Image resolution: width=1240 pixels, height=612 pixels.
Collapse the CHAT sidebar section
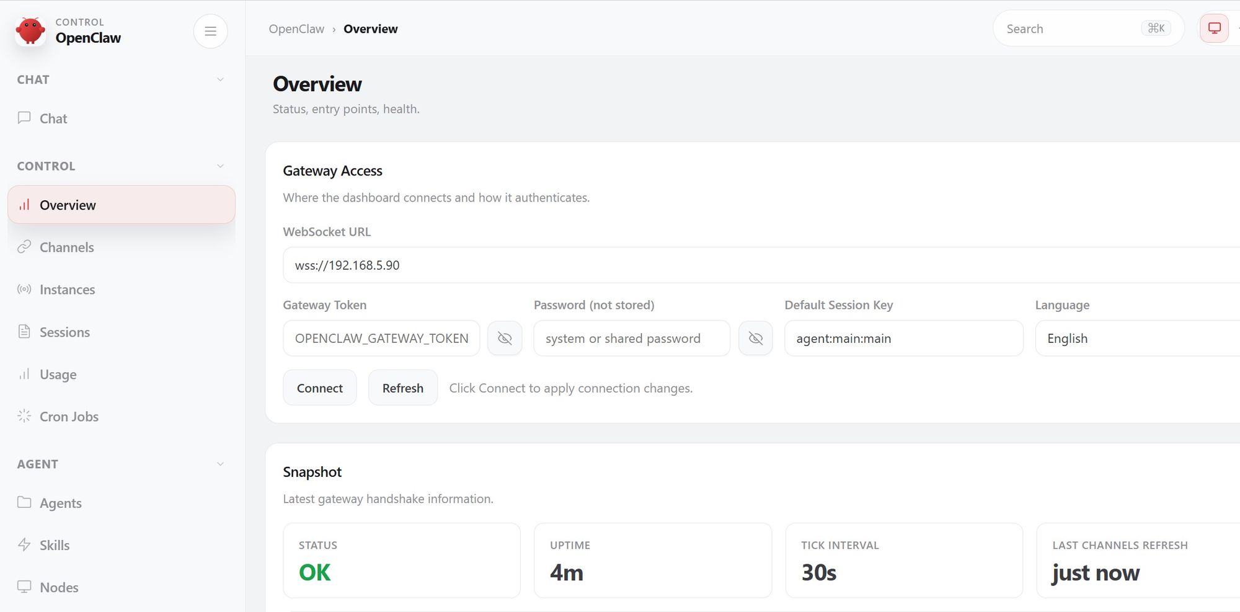tap(220, 79)
